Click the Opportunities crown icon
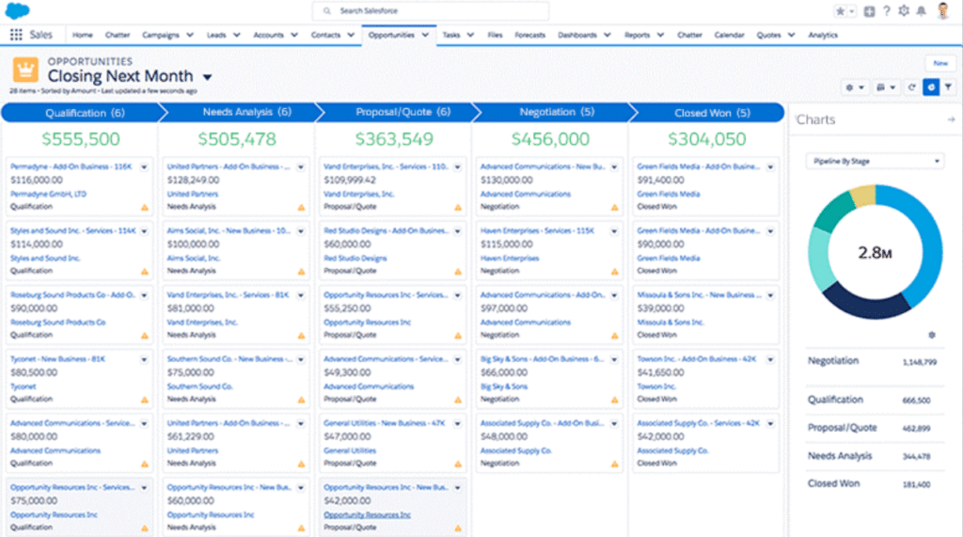 25,70
